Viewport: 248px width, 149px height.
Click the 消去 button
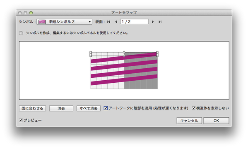[x=61, y=108]
